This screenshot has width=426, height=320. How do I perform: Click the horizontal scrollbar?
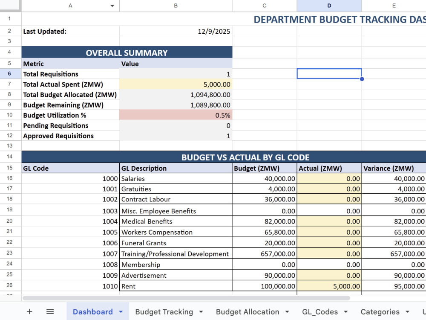(x=186, y=298)
